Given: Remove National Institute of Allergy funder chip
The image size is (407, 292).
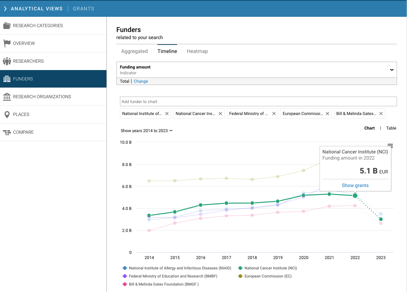Looking at the screenshot, I should click(167, 114).
